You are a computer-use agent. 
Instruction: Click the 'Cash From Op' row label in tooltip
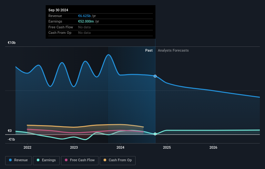coord(60,33)
